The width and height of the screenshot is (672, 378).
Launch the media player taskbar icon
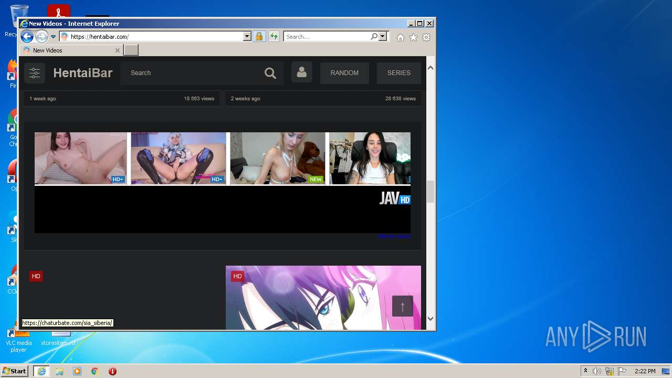click(77, 371)
